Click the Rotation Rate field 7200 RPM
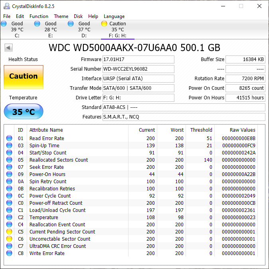The height and width of the screenshot is (269, 269). (x=245, y=79)
